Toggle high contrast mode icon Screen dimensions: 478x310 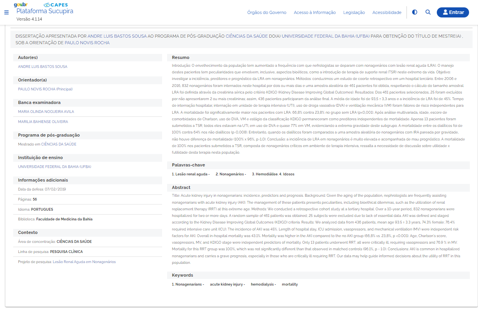point(415,12)
